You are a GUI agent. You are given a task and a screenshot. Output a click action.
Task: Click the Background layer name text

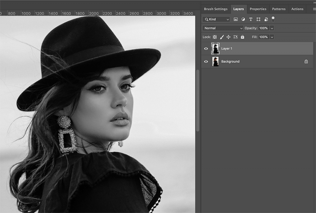tap(230, 61)
